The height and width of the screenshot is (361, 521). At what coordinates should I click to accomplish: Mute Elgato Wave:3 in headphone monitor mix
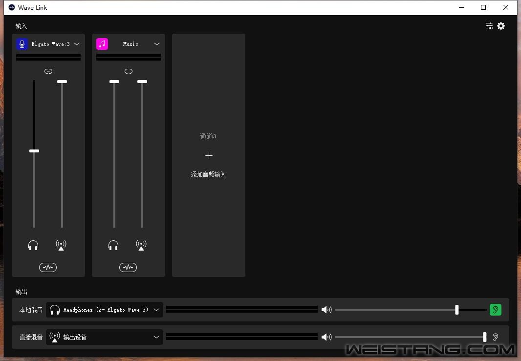click(x=33, y=245)
